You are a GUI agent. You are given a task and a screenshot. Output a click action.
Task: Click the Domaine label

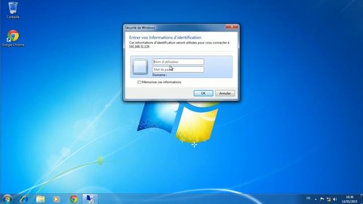(x=159, y=75)
